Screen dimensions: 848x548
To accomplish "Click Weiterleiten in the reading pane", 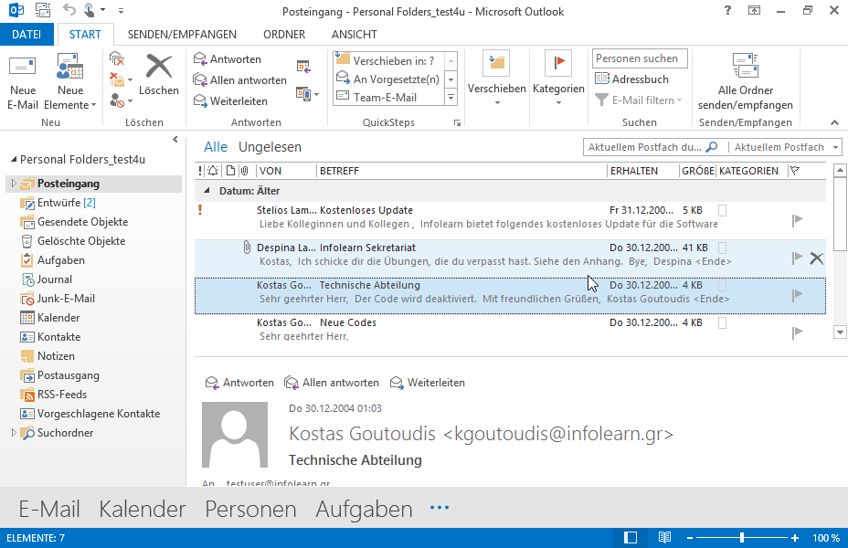I will click(x=428, y=383).
